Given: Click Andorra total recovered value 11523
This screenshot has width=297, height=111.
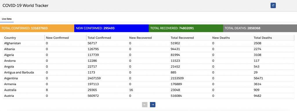Looking at the screenshot, I should pyautogui.click(x=175, y=61).
